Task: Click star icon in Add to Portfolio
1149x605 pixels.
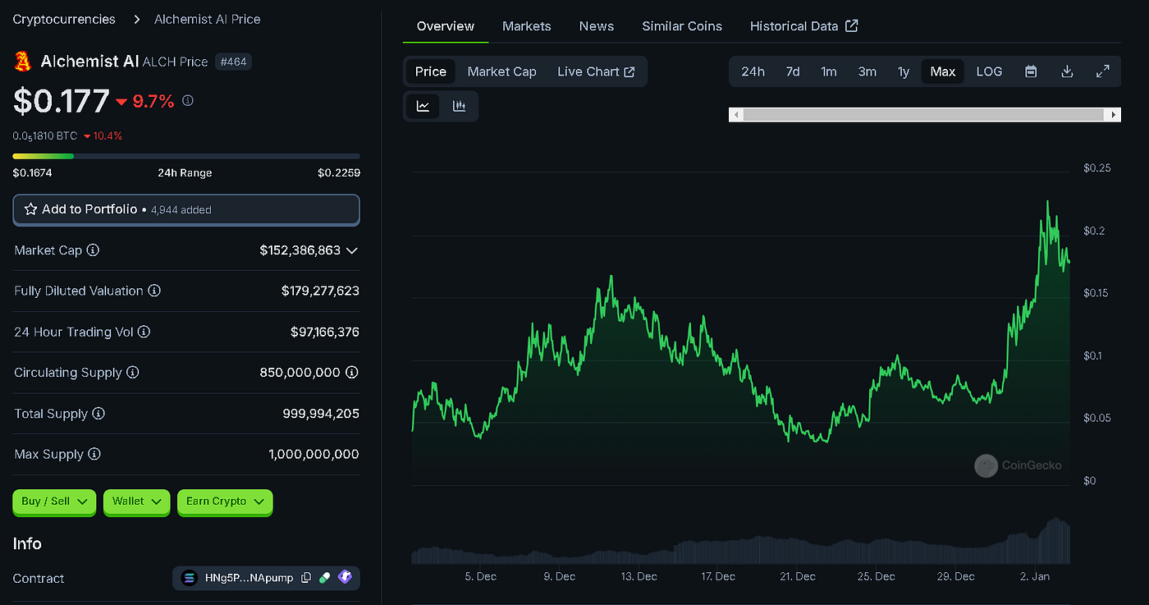Action: pos(30,209)
